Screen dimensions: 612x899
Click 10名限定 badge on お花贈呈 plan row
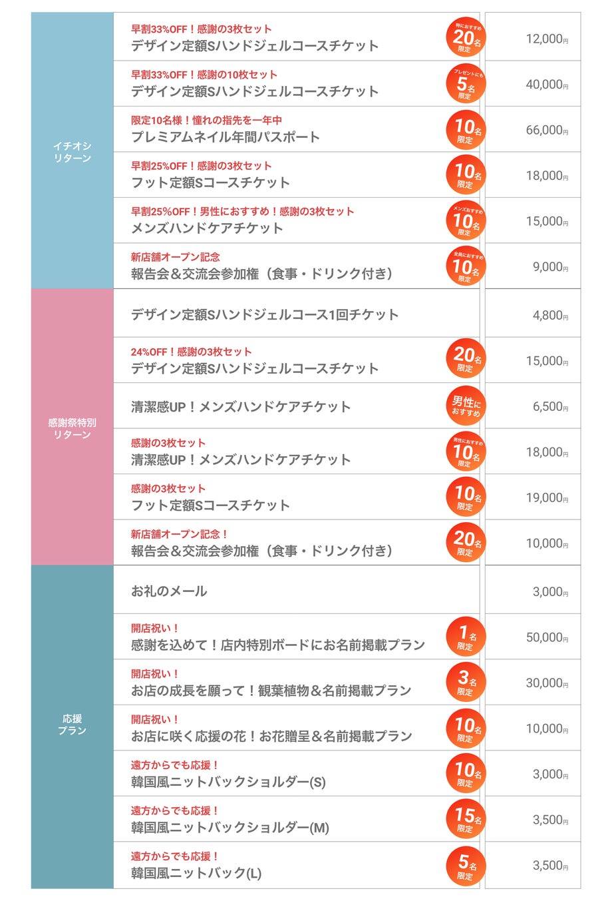[466, 729]
